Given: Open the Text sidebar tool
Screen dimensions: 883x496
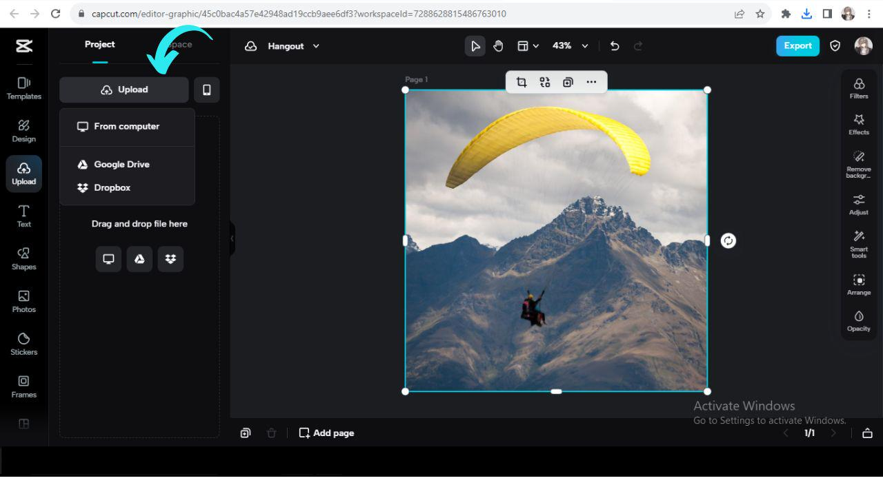Looking at the screenshot, I should [23, 216].
